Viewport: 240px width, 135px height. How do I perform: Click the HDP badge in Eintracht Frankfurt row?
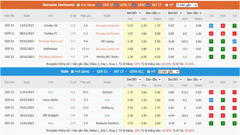click(223, 123)
